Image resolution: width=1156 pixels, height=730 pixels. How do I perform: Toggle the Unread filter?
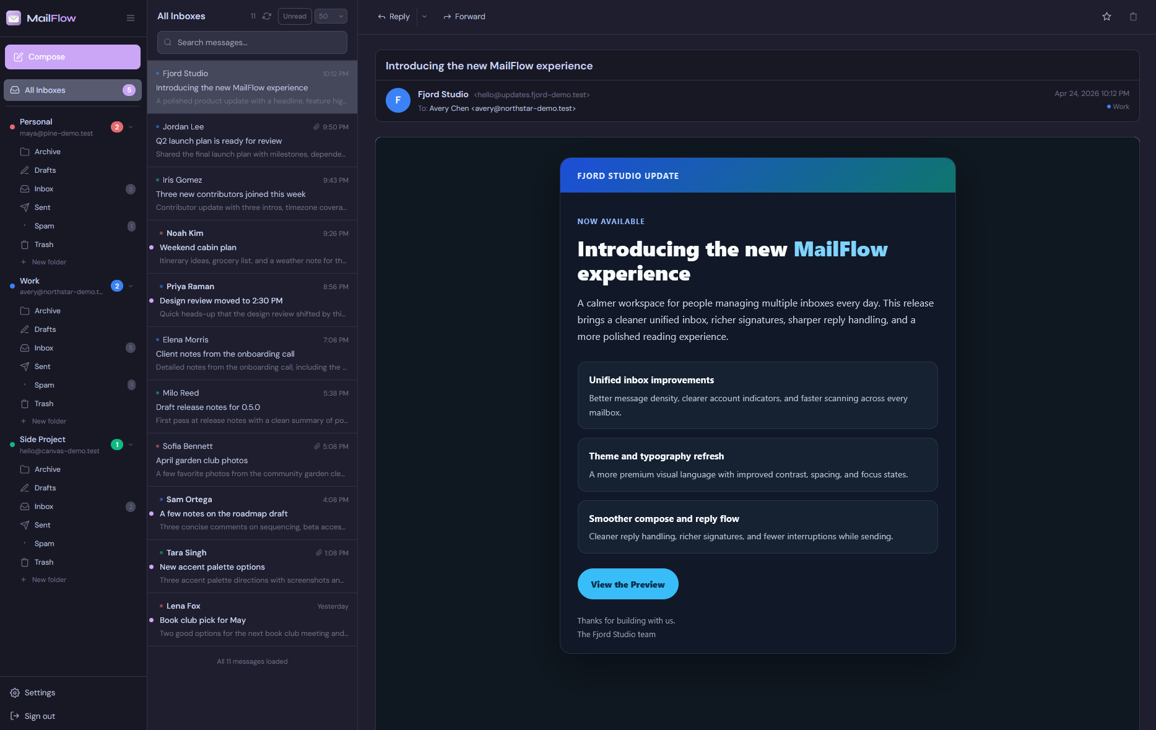tap(295, 16)
